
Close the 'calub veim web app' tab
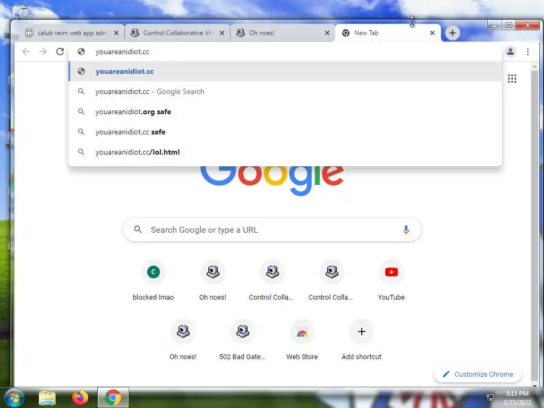tap(116, 33)
